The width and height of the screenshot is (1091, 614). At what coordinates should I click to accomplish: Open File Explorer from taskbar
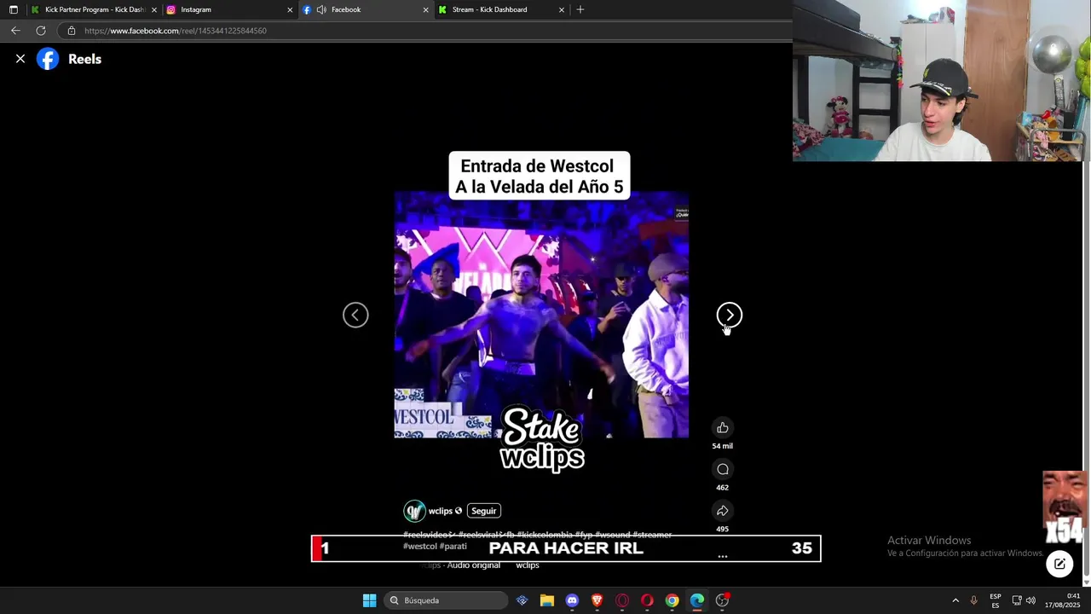(x=547, y=600)
